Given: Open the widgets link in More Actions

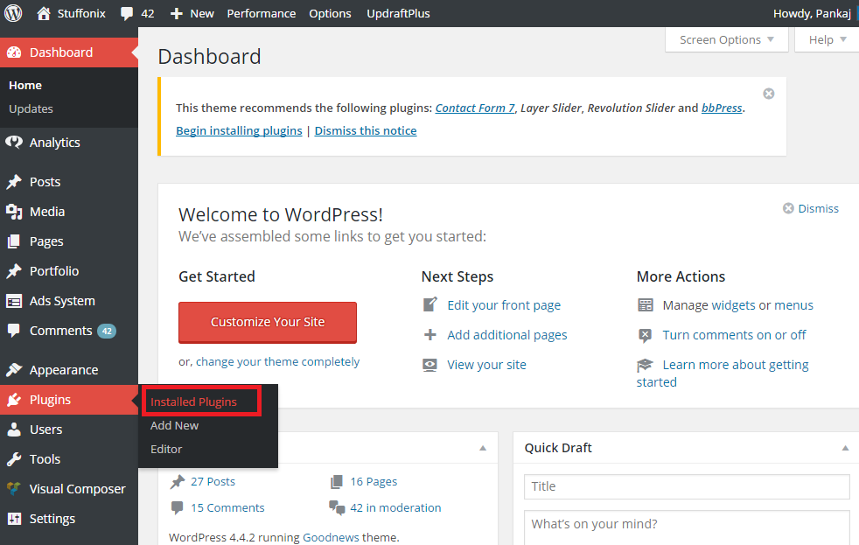Looking at the screenshot, I should [733, 305].
